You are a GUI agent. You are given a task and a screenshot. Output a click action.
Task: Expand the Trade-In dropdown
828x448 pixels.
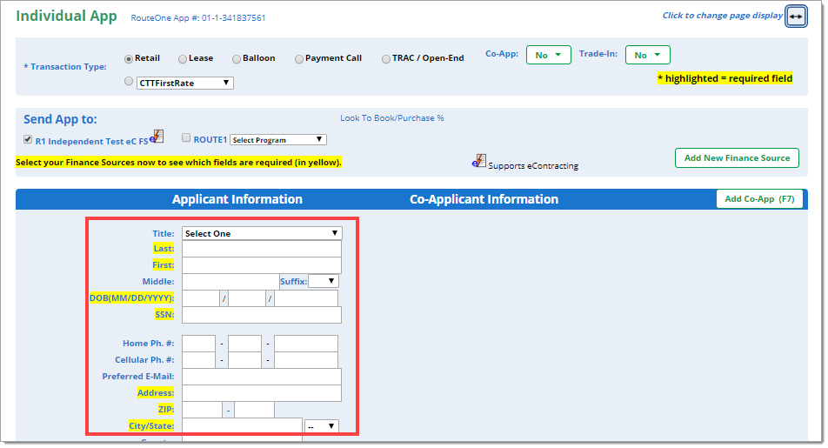pos(647,55)
